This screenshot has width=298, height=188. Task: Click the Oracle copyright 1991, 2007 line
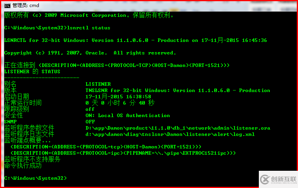[90, 53]
